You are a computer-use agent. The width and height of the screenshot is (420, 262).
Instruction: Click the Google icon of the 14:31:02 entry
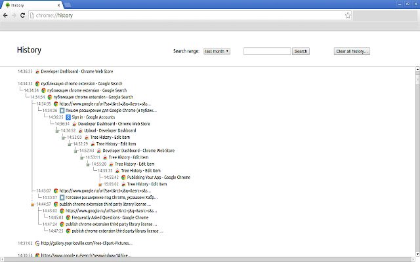tap(37, 243)
